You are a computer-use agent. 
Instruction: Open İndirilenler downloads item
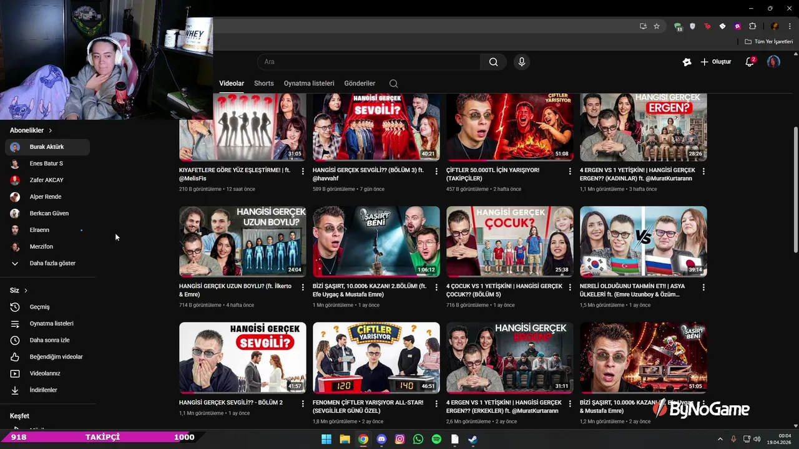(x=47, y=390)
